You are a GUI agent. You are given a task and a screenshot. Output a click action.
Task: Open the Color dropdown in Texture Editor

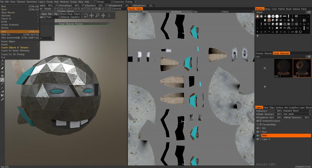tap(207, 12)
